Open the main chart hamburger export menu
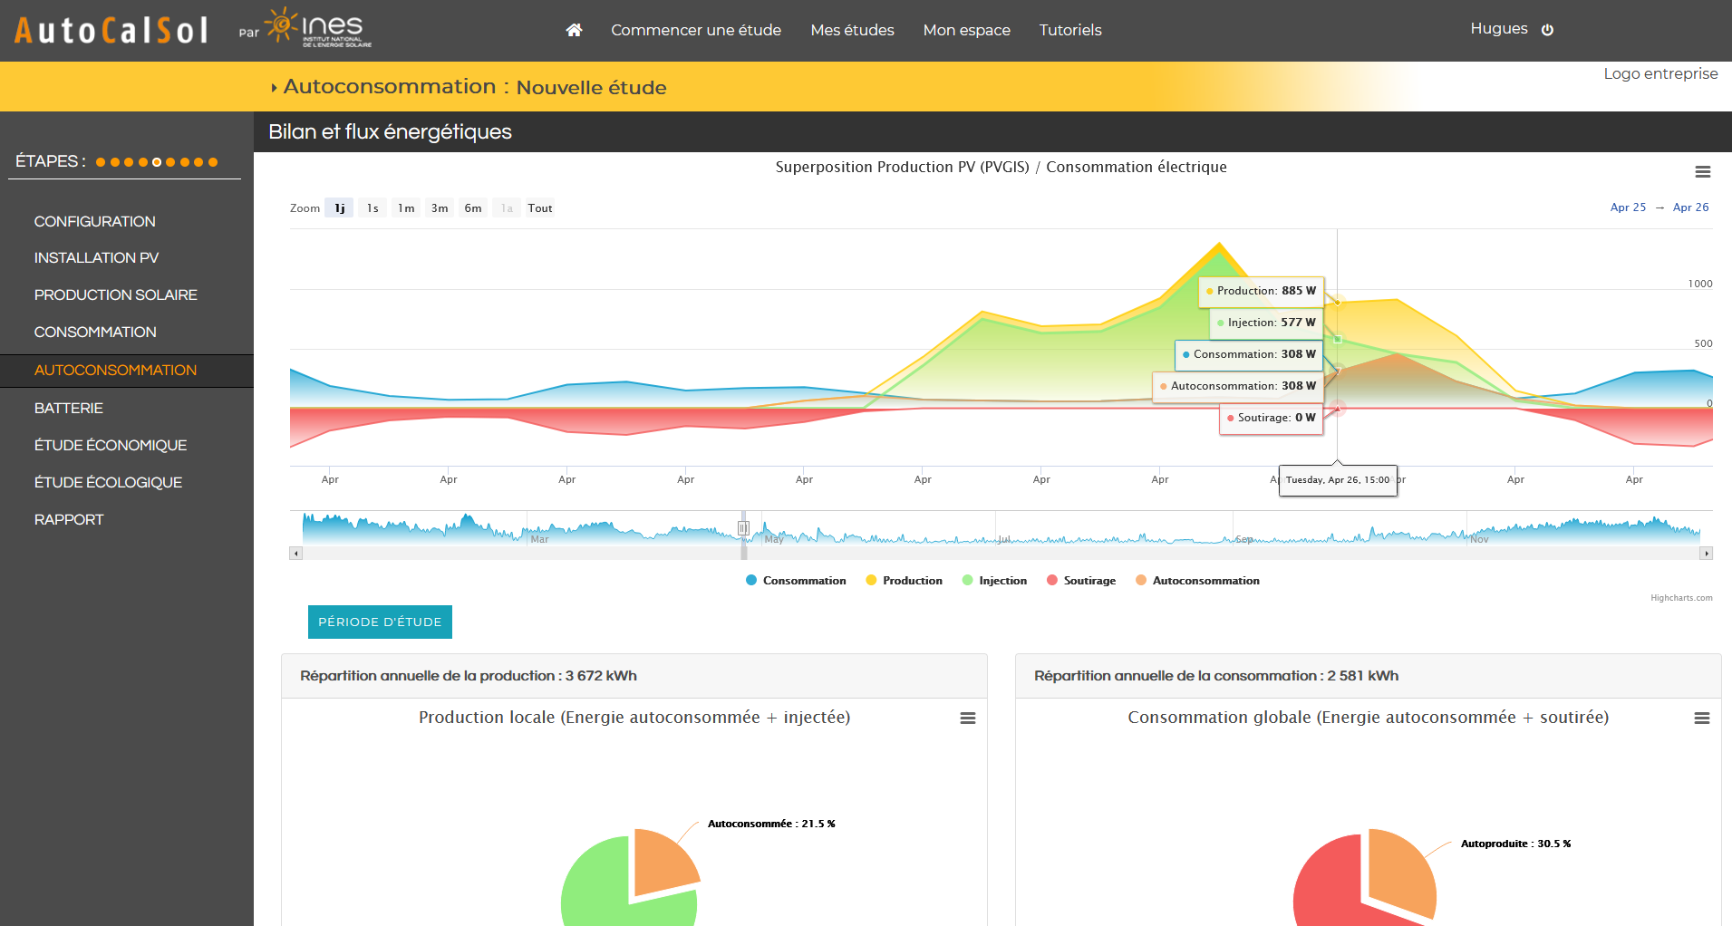Viewport: 1732px width, 926px height. tap(1702, 172)
